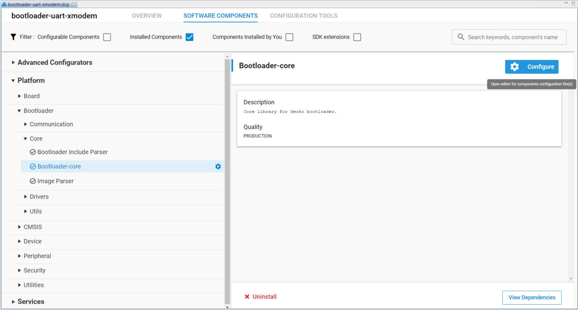The width and height of the screenshot is (578, 310).
Task: Enable the Configurable Components filter
Action: click(x=107, y=37)
